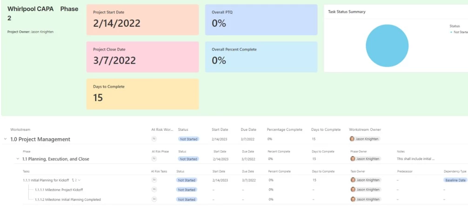Image resolution: width=468 pixels, height=206 pixels.
Task: Click days to complete 15 in 1.1.1 task row
Action: (314, 180)
